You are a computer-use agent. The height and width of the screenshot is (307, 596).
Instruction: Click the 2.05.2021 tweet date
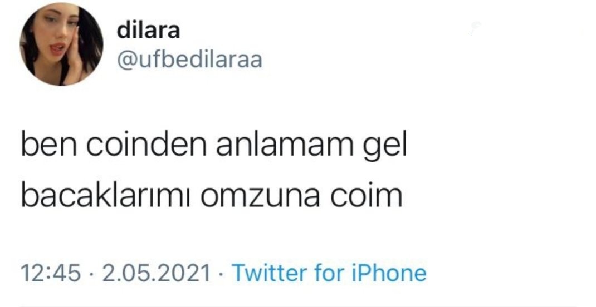(x=156, y=273)
